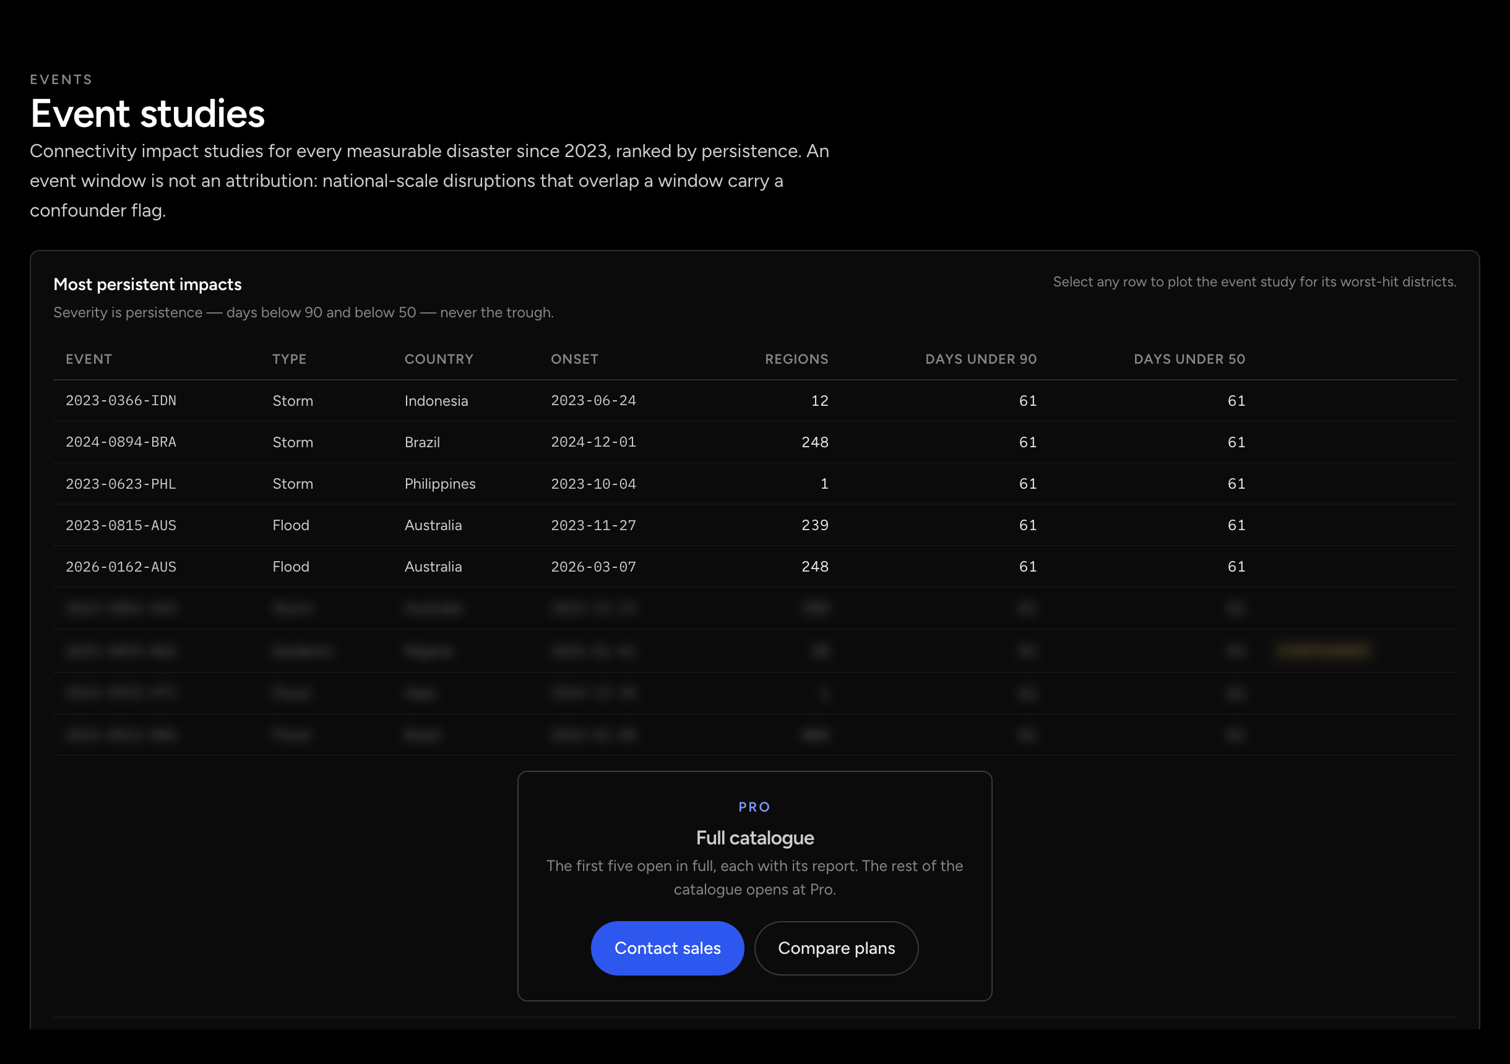Viewport: 1510px width, 1064px height.
Task: Click onset date 2023-10-04
Action: point(593,483)
